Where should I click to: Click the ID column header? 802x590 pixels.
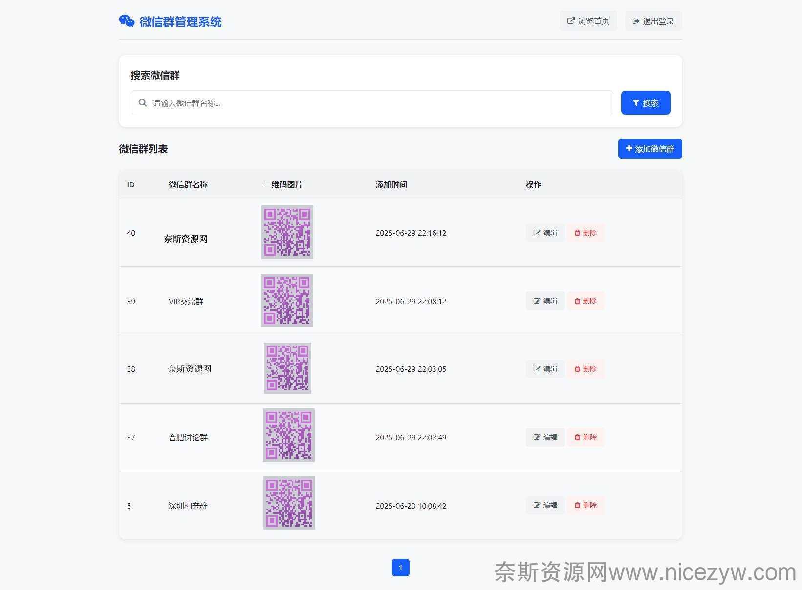coord(130,184)
